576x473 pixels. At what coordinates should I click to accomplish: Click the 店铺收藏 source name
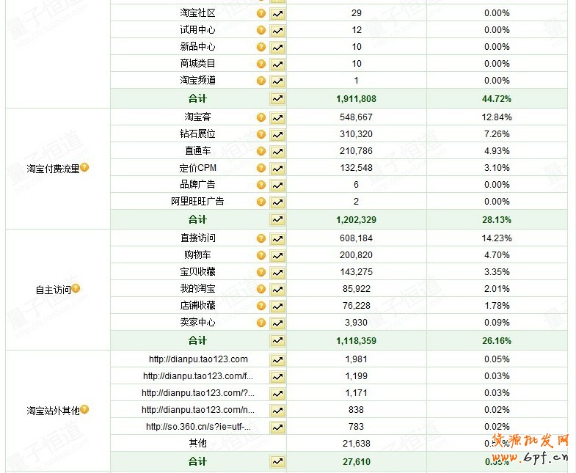click(198, 306)
